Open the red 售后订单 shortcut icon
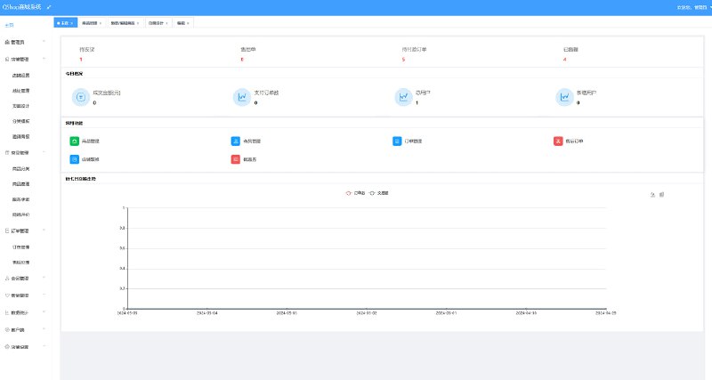Screen dimensions: 712x380 coord(558,141)
